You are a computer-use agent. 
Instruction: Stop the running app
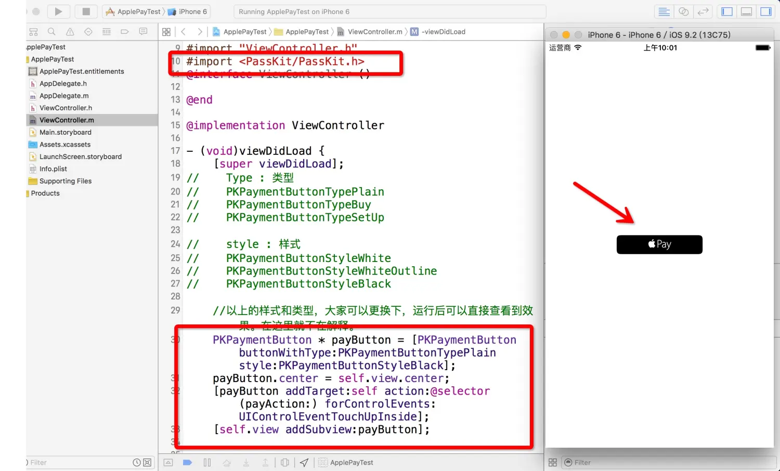click(x=86, y=11)
